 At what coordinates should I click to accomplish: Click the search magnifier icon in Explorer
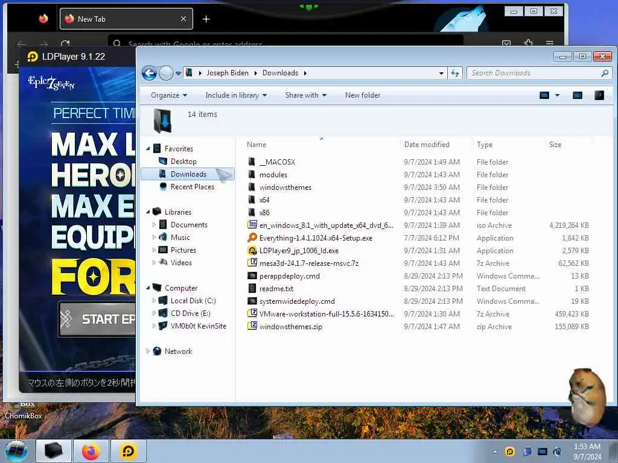click(605, 73)
